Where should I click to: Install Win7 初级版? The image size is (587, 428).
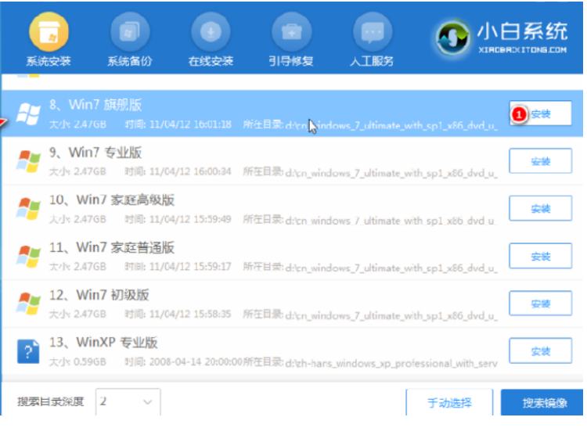(x=540, y=303)
